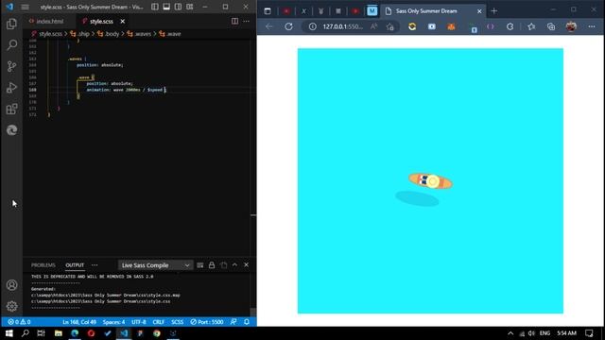
Task: Click the 127.0.0.1 address bar
Action: tap(343, 26)
